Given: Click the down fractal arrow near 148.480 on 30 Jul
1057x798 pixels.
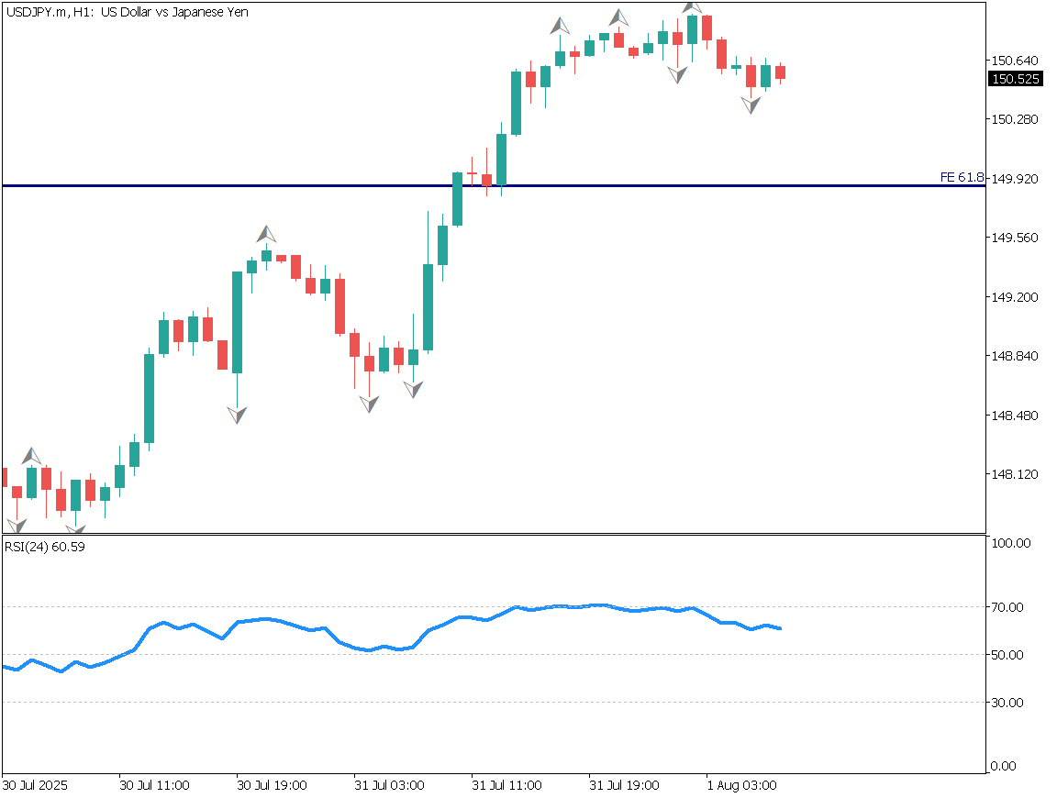Looking at the screenshot, I should pyautogui.click(x=238, y=415).
